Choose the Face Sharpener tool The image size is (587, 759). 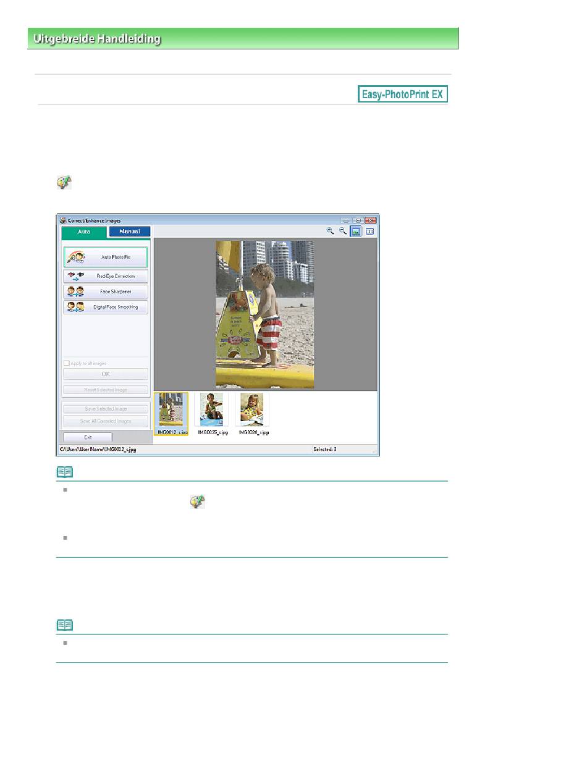point(106,291)
